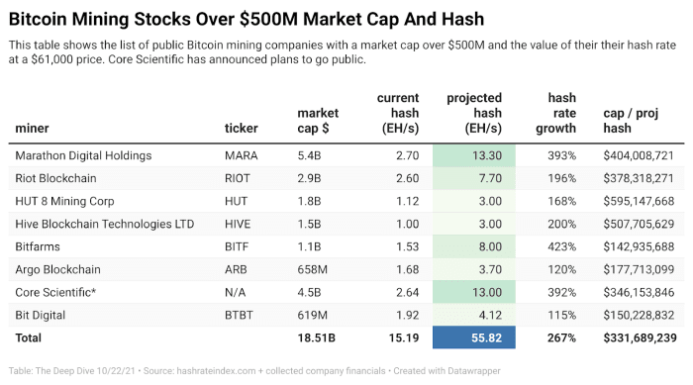Viewport: 693px width, 385px height.
Task: Click the 'miner' column header
Action: point(32,129)
